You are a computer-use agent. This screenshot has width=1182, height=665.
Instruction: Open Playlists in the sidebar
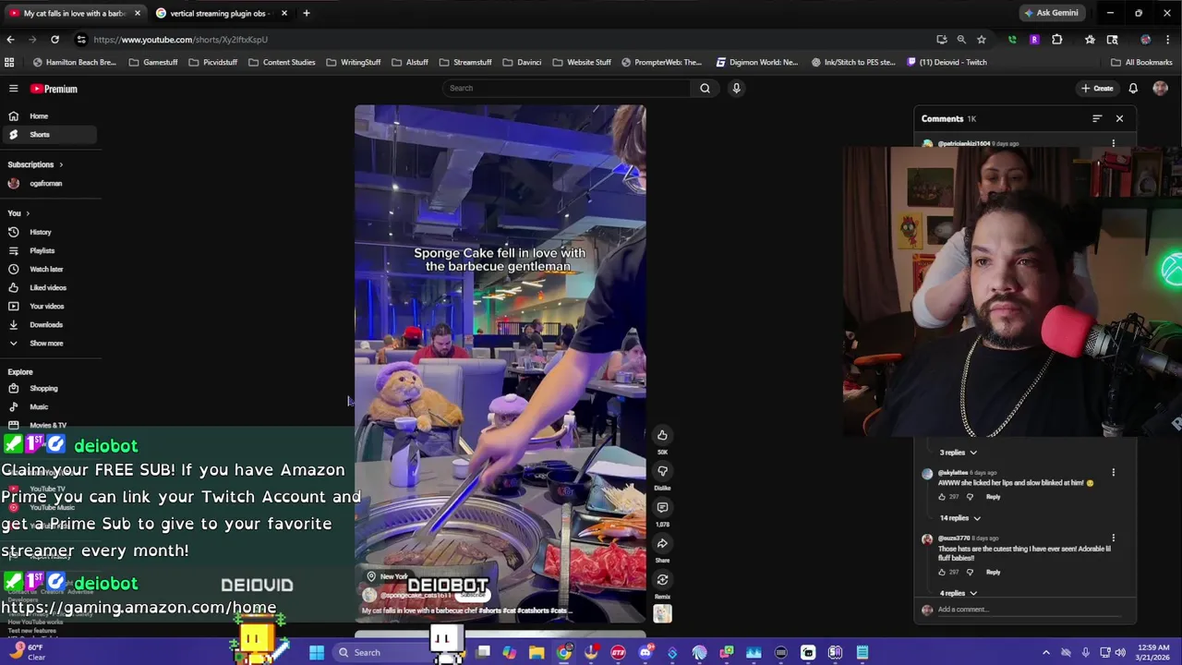(x=50, y=250)
